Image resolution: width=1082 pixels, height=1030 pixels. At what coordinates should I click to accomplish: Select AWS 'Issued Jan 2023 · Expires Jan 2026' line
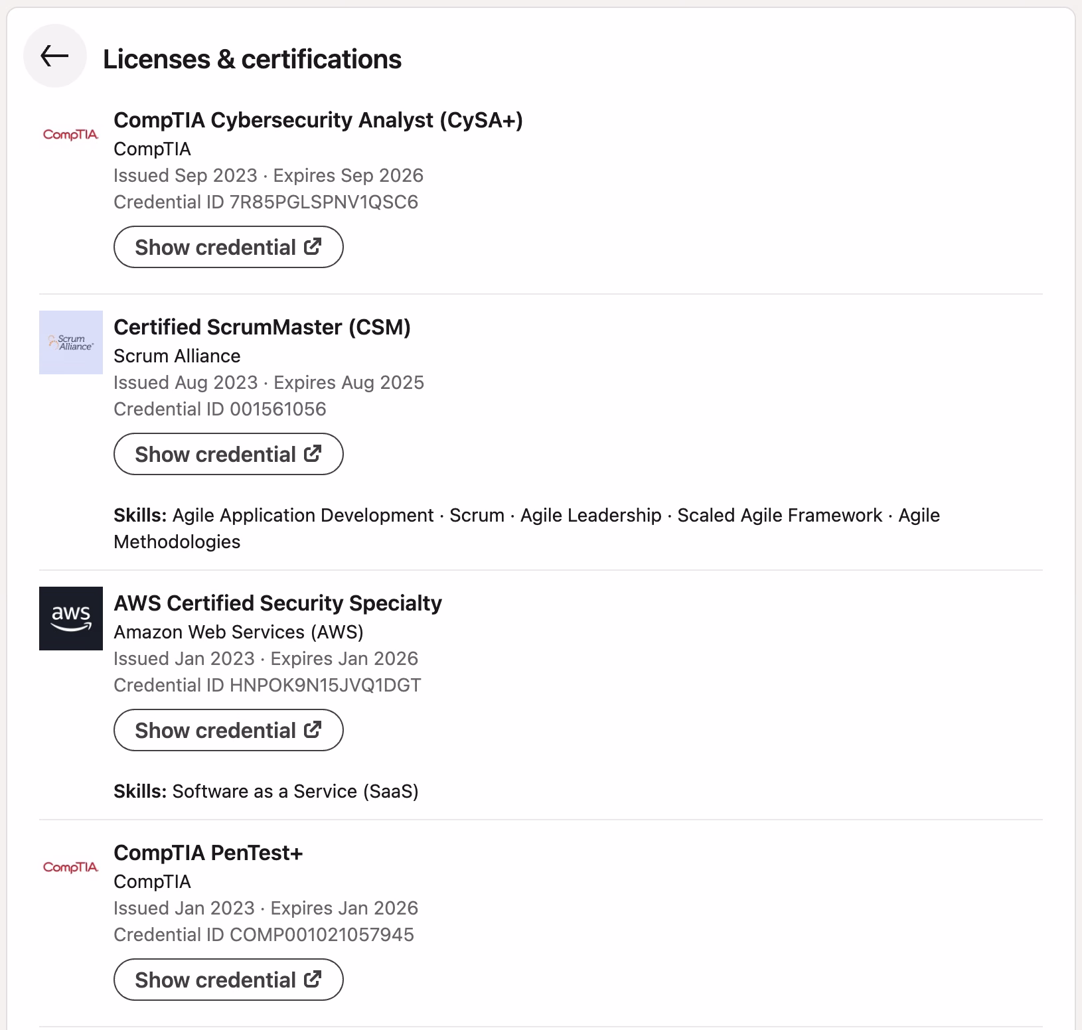click(266, 658)
